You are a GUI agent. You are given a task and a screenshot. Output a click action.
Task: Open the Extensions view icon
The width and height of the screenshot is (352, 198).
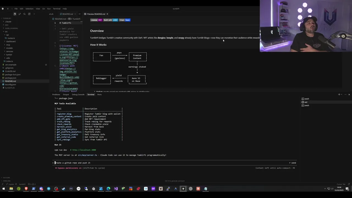[29, 14]
